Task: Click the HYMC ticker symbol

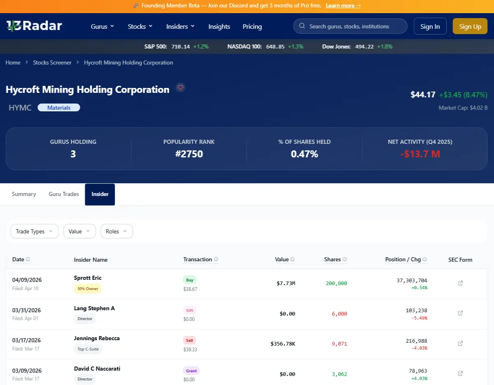Action: coord(20,108)
